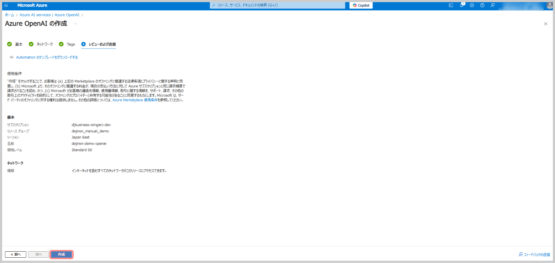Open the ellipsis menu beside page title

(75, 24)
